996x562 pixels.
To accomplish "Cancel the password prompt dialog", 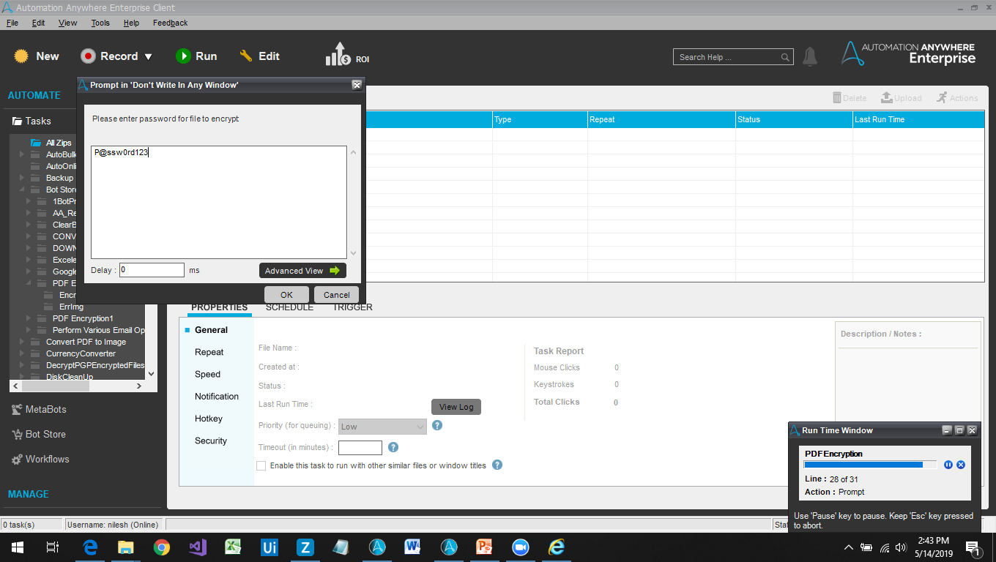I will coord(337,295).
